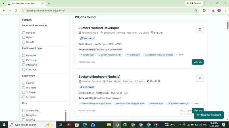Bookmark this page with the star icon

195,10
